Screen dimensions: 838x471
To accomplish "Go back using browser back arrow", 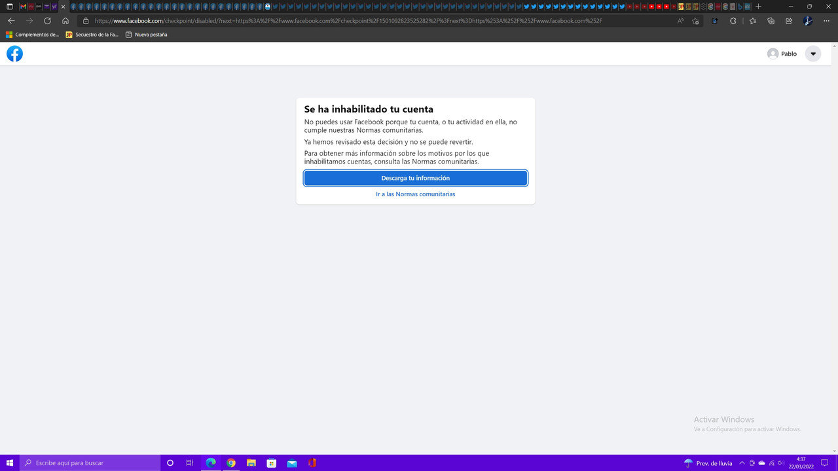I will point(11,21).
